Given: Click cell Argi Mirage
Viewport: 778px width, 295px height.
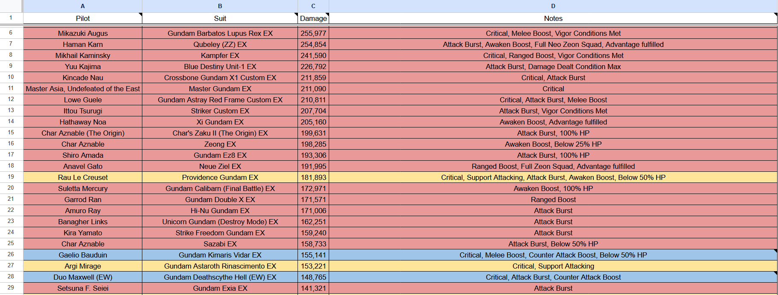Looking at the screenshot, I should 83,266.
